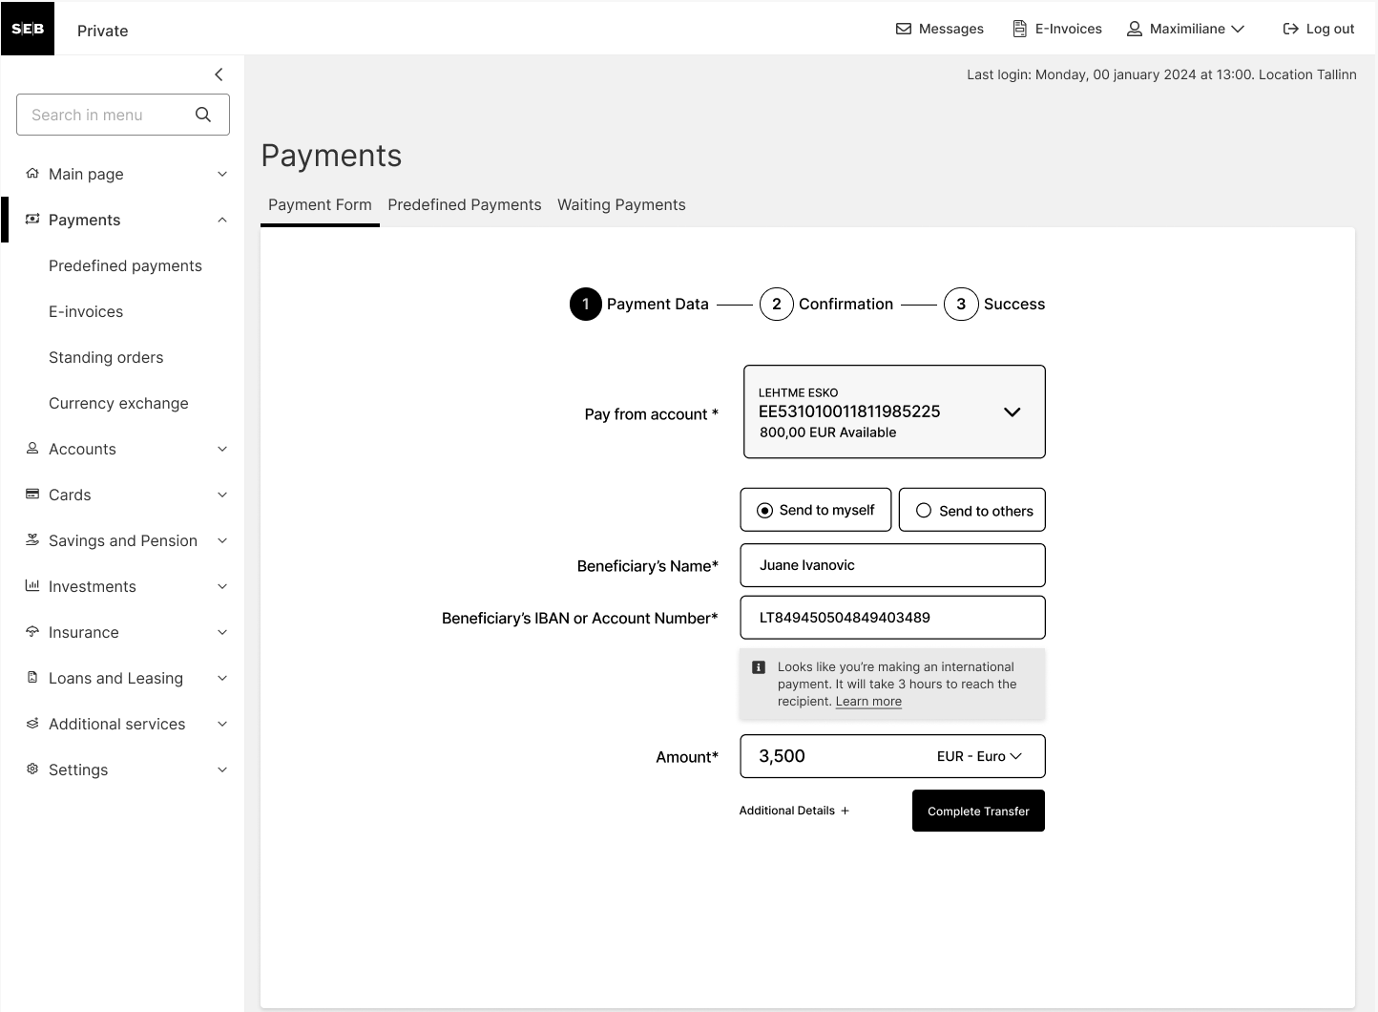Click the Investments chart icon
The width and height of the screenshot is (1378, 1012).
(32, 586)
